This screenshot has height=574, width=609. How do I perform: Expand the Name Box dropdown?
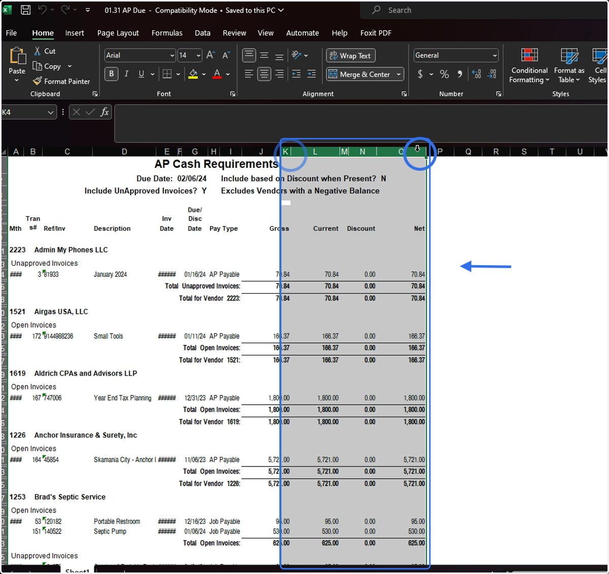coord(50,112)
